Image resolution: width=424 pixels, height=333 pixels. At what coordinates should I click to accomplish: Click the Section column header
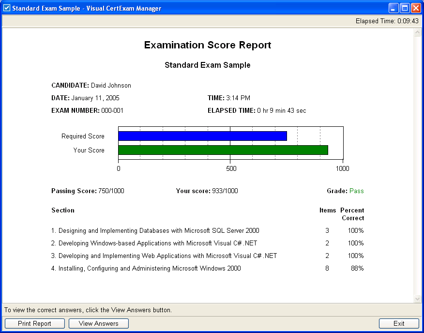point(63,210)
